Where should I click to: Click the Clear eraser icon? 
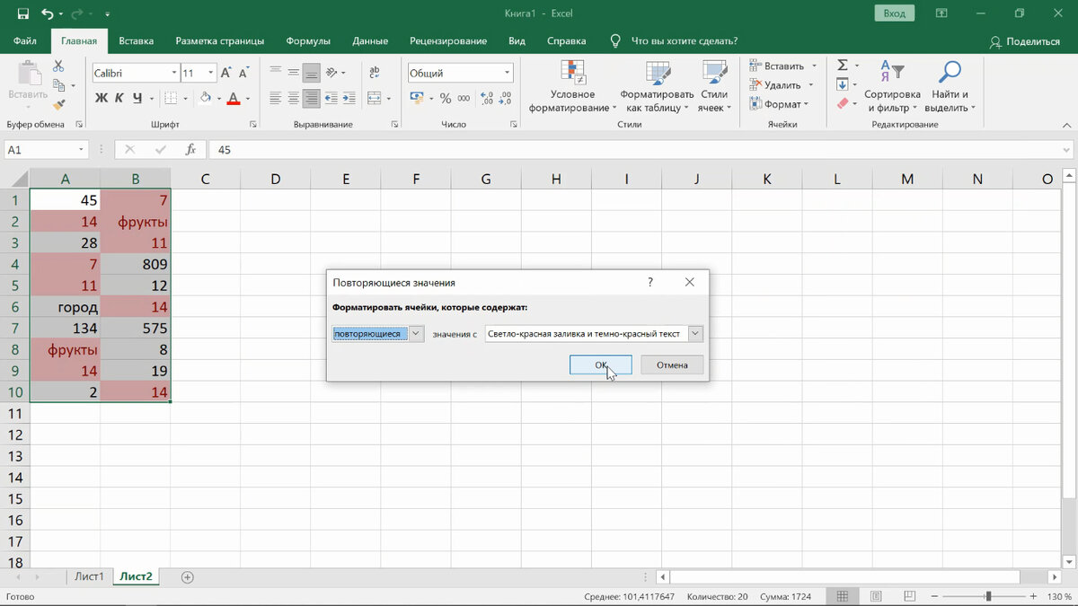click(x=843, y=104)
